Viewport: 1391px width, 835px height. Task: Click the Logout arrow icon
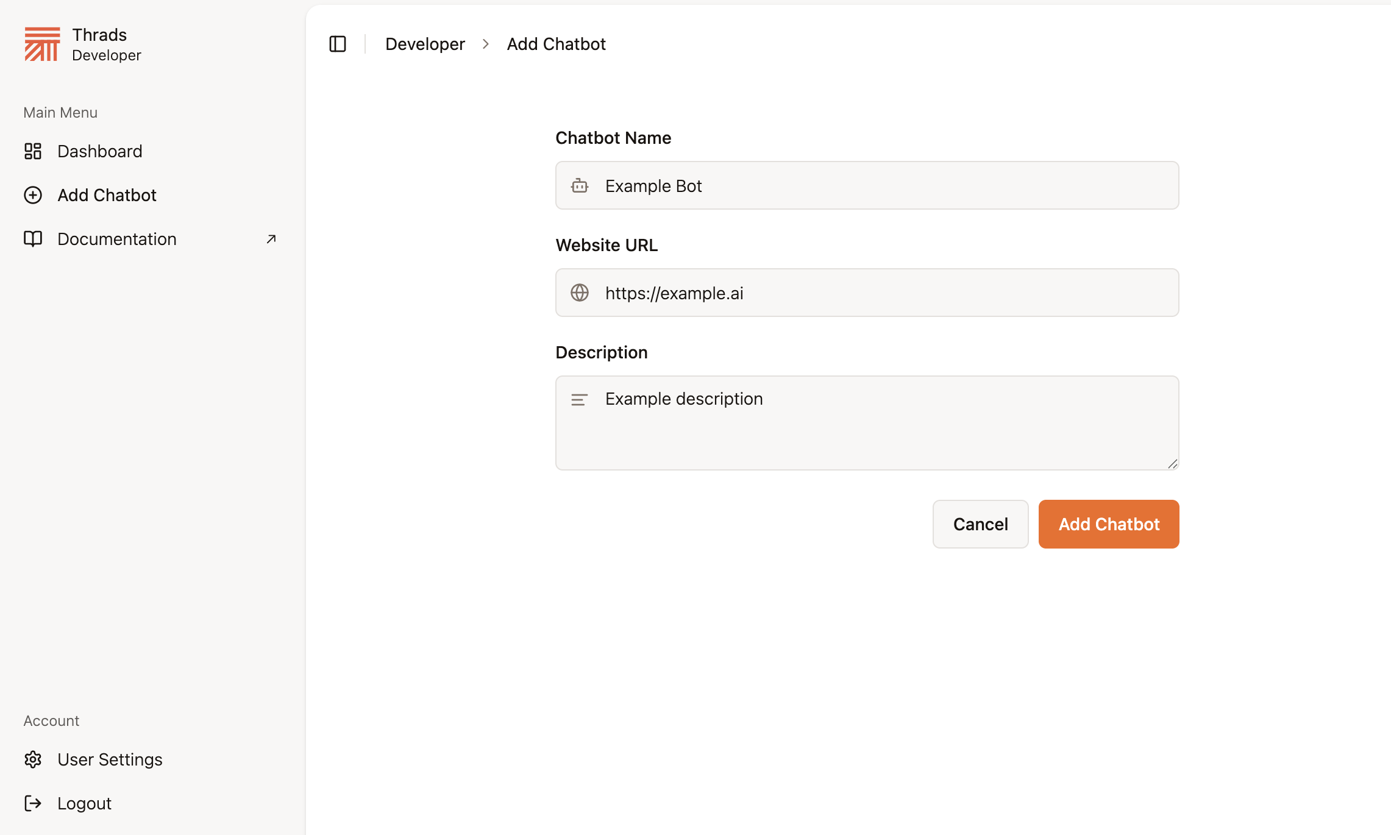coord(33,803)
